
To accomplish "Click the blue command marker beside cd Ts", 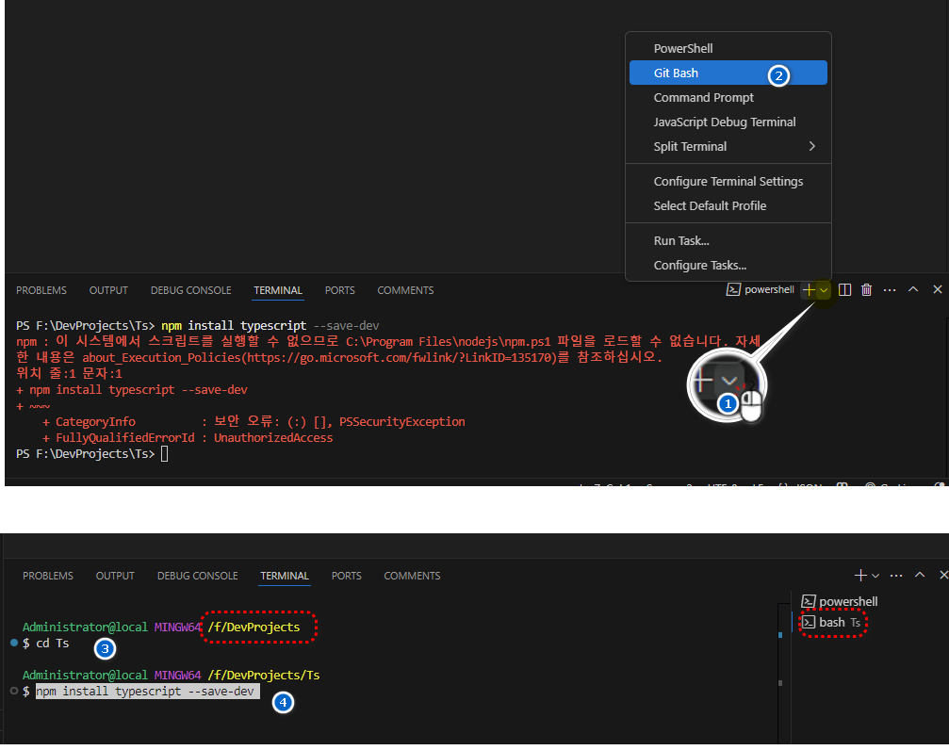I will click(x=13, y=643).
